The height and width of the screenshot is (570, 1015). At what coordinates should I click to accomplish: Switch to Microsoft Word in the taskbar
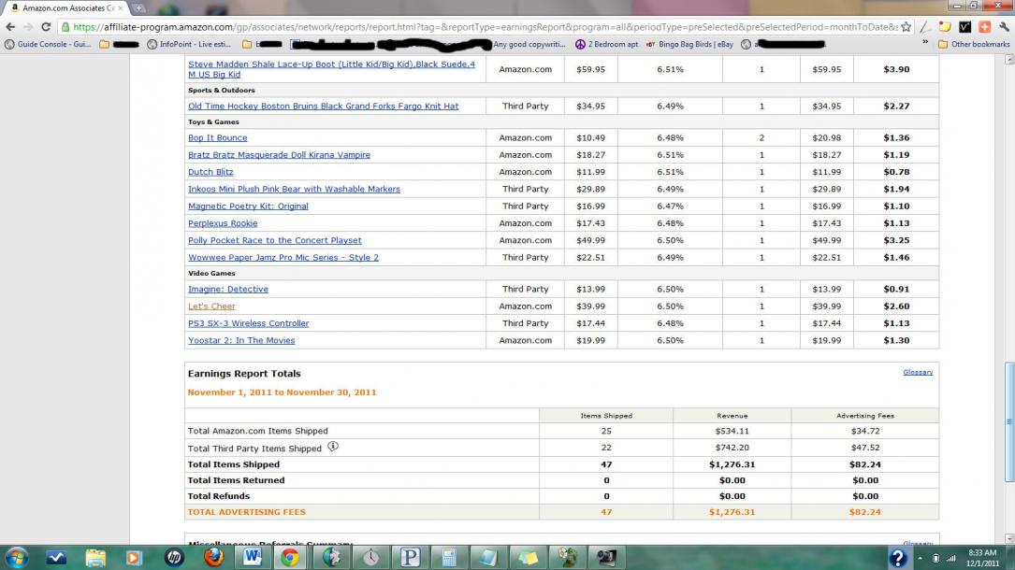click(253, 558)
